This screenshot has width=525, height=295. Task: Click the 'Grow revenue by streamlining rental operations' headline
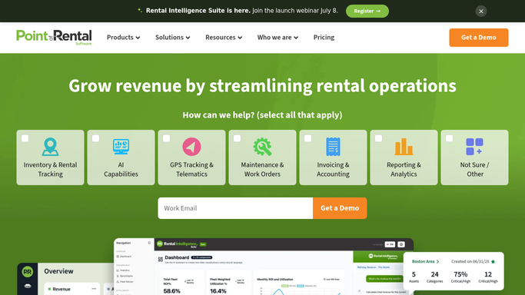pyautogui.click(x=263, y=85)
